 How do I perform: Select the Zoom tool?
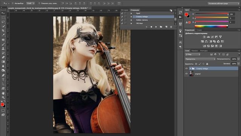tap(3, 97)
